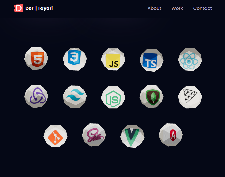Select the purple Redux logo ball

(x=36, y=96)
